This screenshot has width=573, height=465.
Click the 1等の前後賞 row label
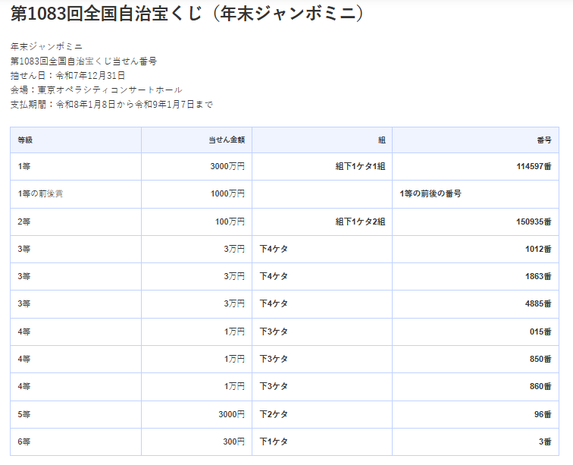point(40,194)
